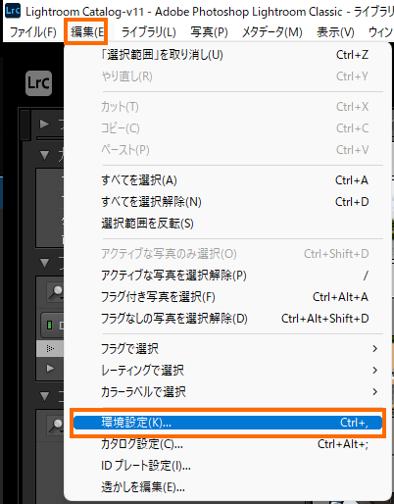Expand レーティングで選択 submenu

click(227, 371)
